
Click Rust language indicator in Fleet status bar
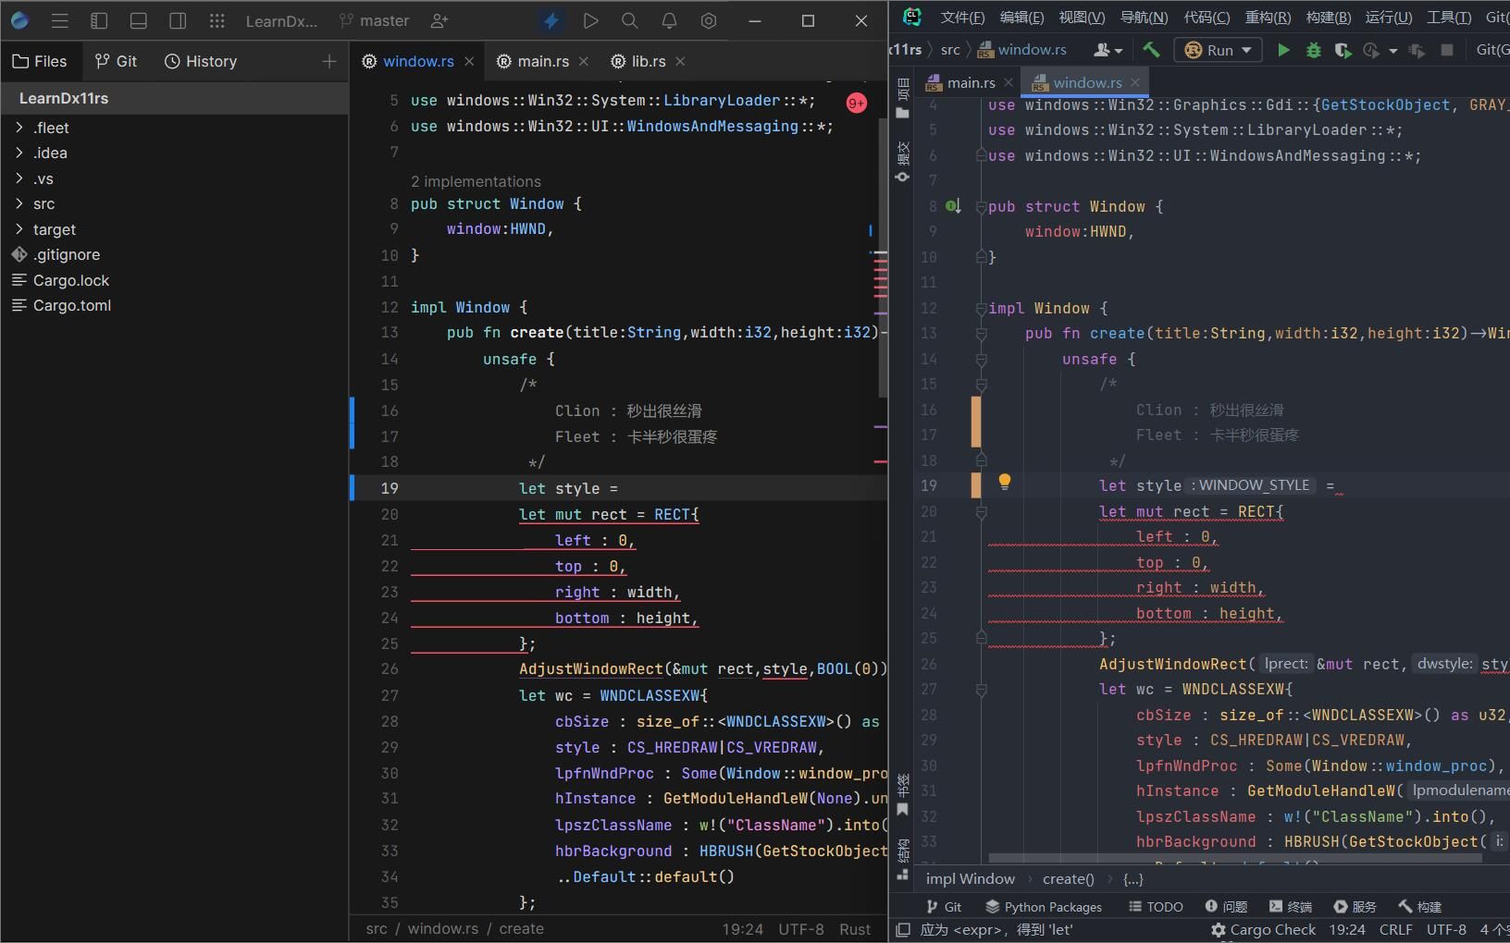tap(855, 929)
